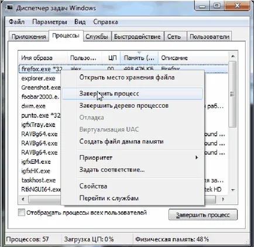Screen dimensions: 254x247
Task: Click the Загрузка ЦП: 0% status entry
Action: pyautogui.click(x=89, y=239)
